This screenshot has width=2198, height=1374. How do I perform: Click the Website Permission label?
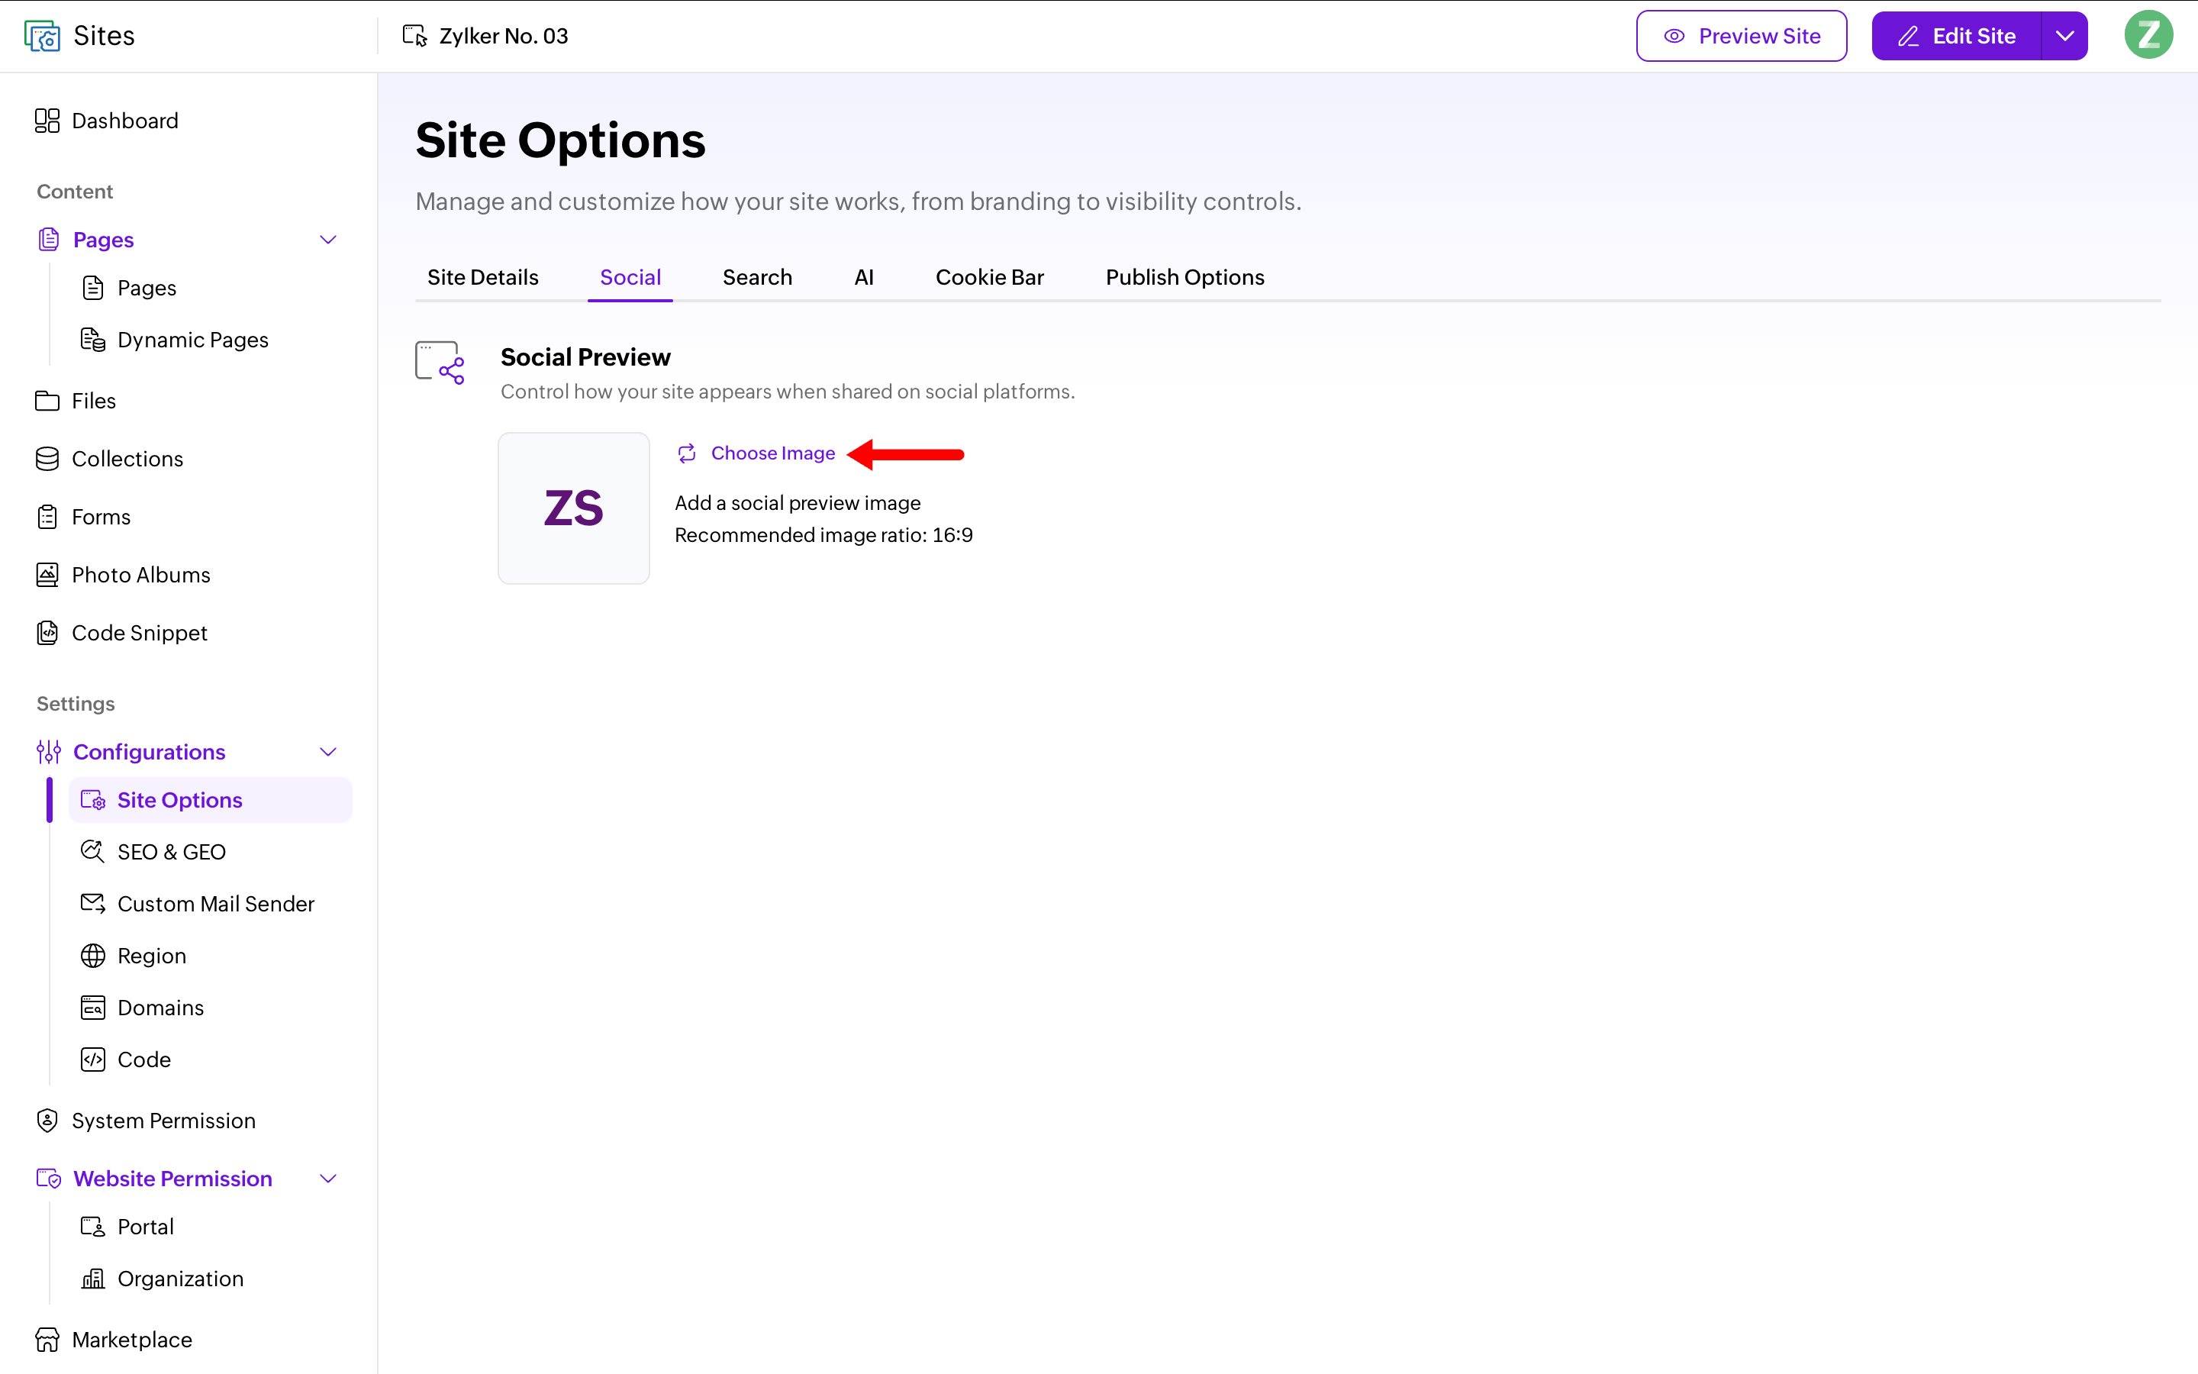[x=172, y=1179]
